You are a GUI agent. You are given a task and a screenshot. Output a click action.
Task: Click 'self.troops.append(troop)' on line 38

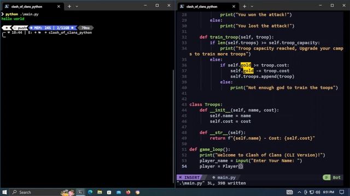point(262,76)
